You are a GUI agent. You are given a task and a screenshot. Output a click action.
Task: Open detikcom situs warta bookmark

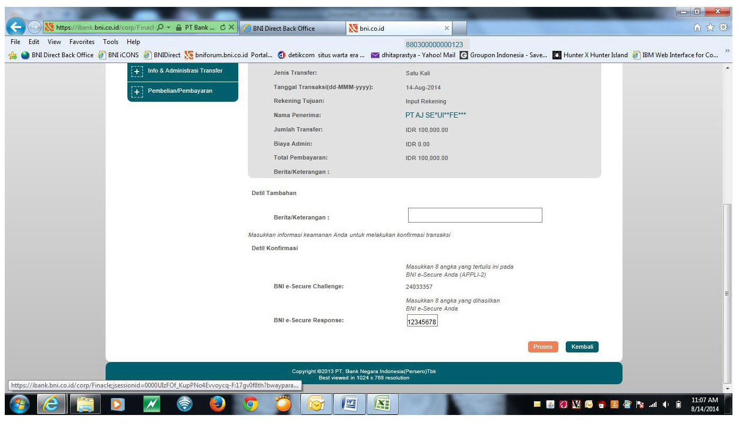[x=321, y=55]
